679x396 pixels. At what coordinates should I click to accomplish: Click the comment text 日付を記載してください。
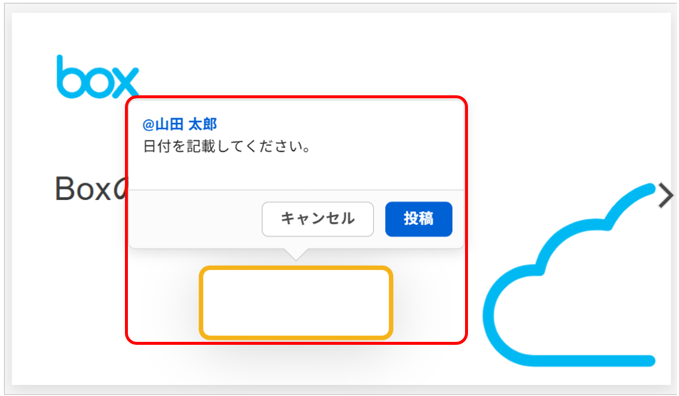227,146
